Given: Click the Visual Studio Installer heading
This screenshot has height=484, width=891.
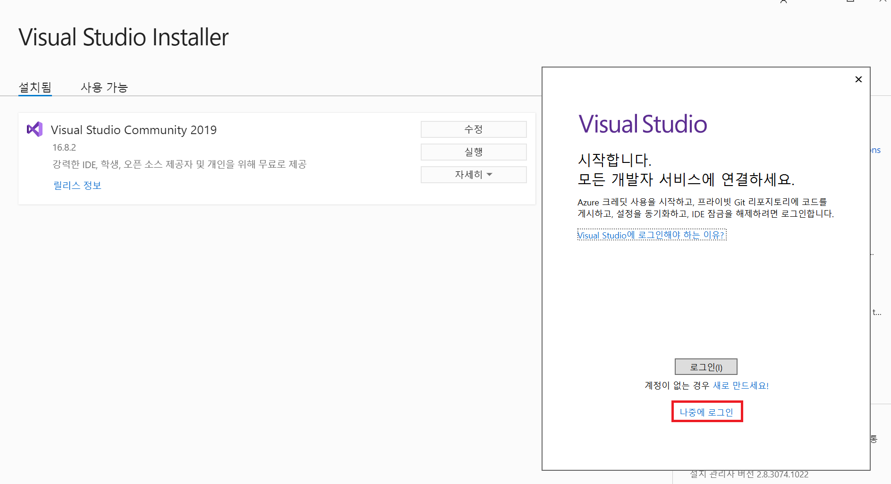Looking at the screenshot, I should point(124,37).
